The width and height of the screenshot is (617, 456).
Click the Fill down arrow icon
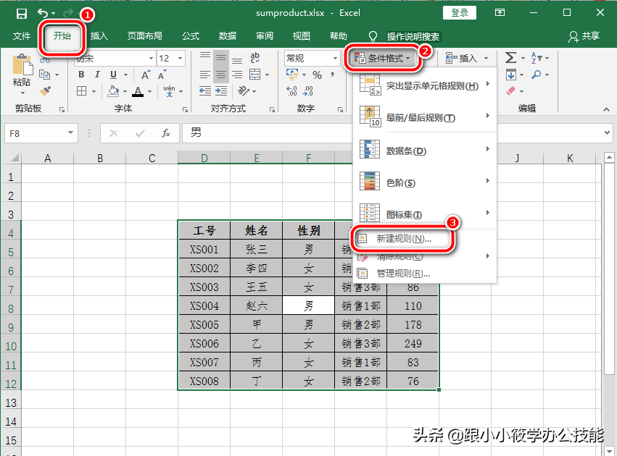click(511, 75)
